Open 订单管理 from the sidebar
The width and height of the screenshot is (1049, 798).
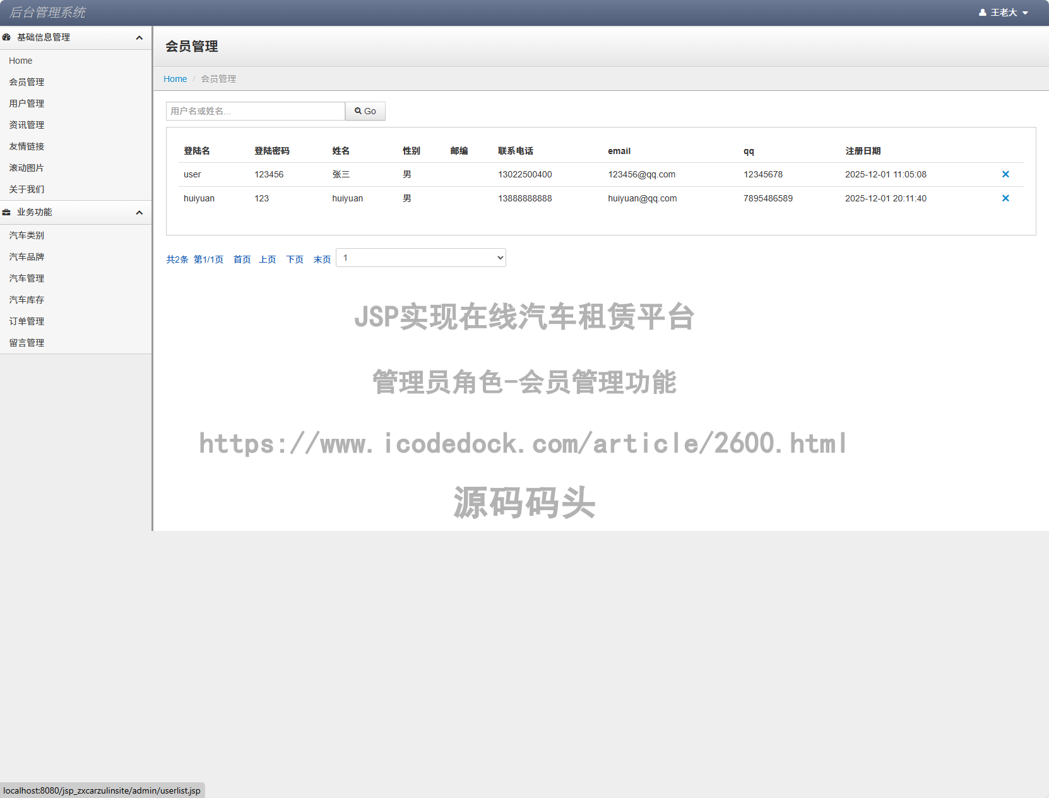[x=27, y=321]
